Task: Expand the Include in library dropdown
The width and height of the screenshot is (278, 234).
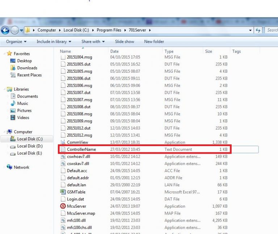Action: 54,42
